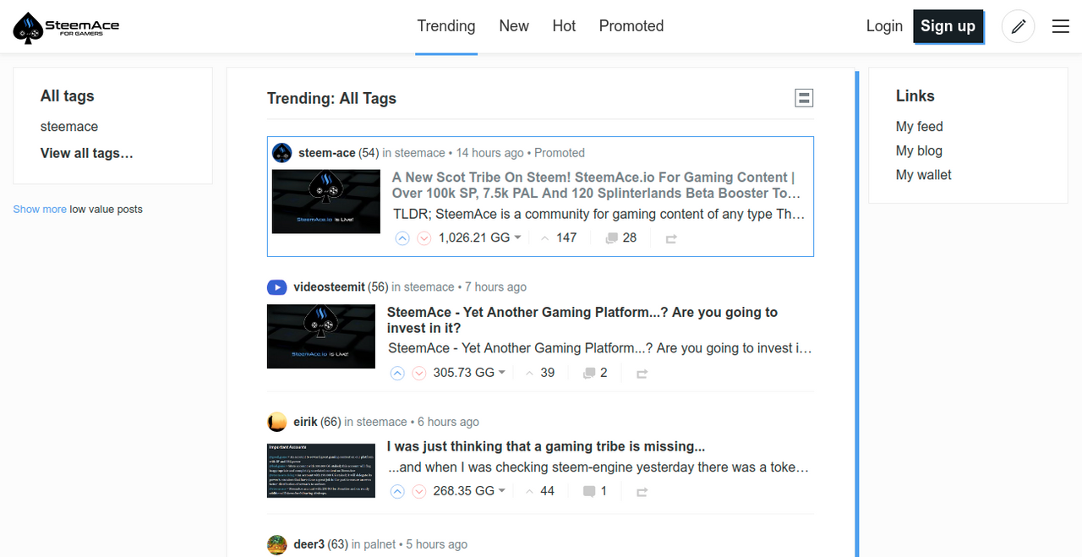Open videosteemit avatar profile
The height and width of the screenshot is (557, 1082).
[x=277, y=287]
